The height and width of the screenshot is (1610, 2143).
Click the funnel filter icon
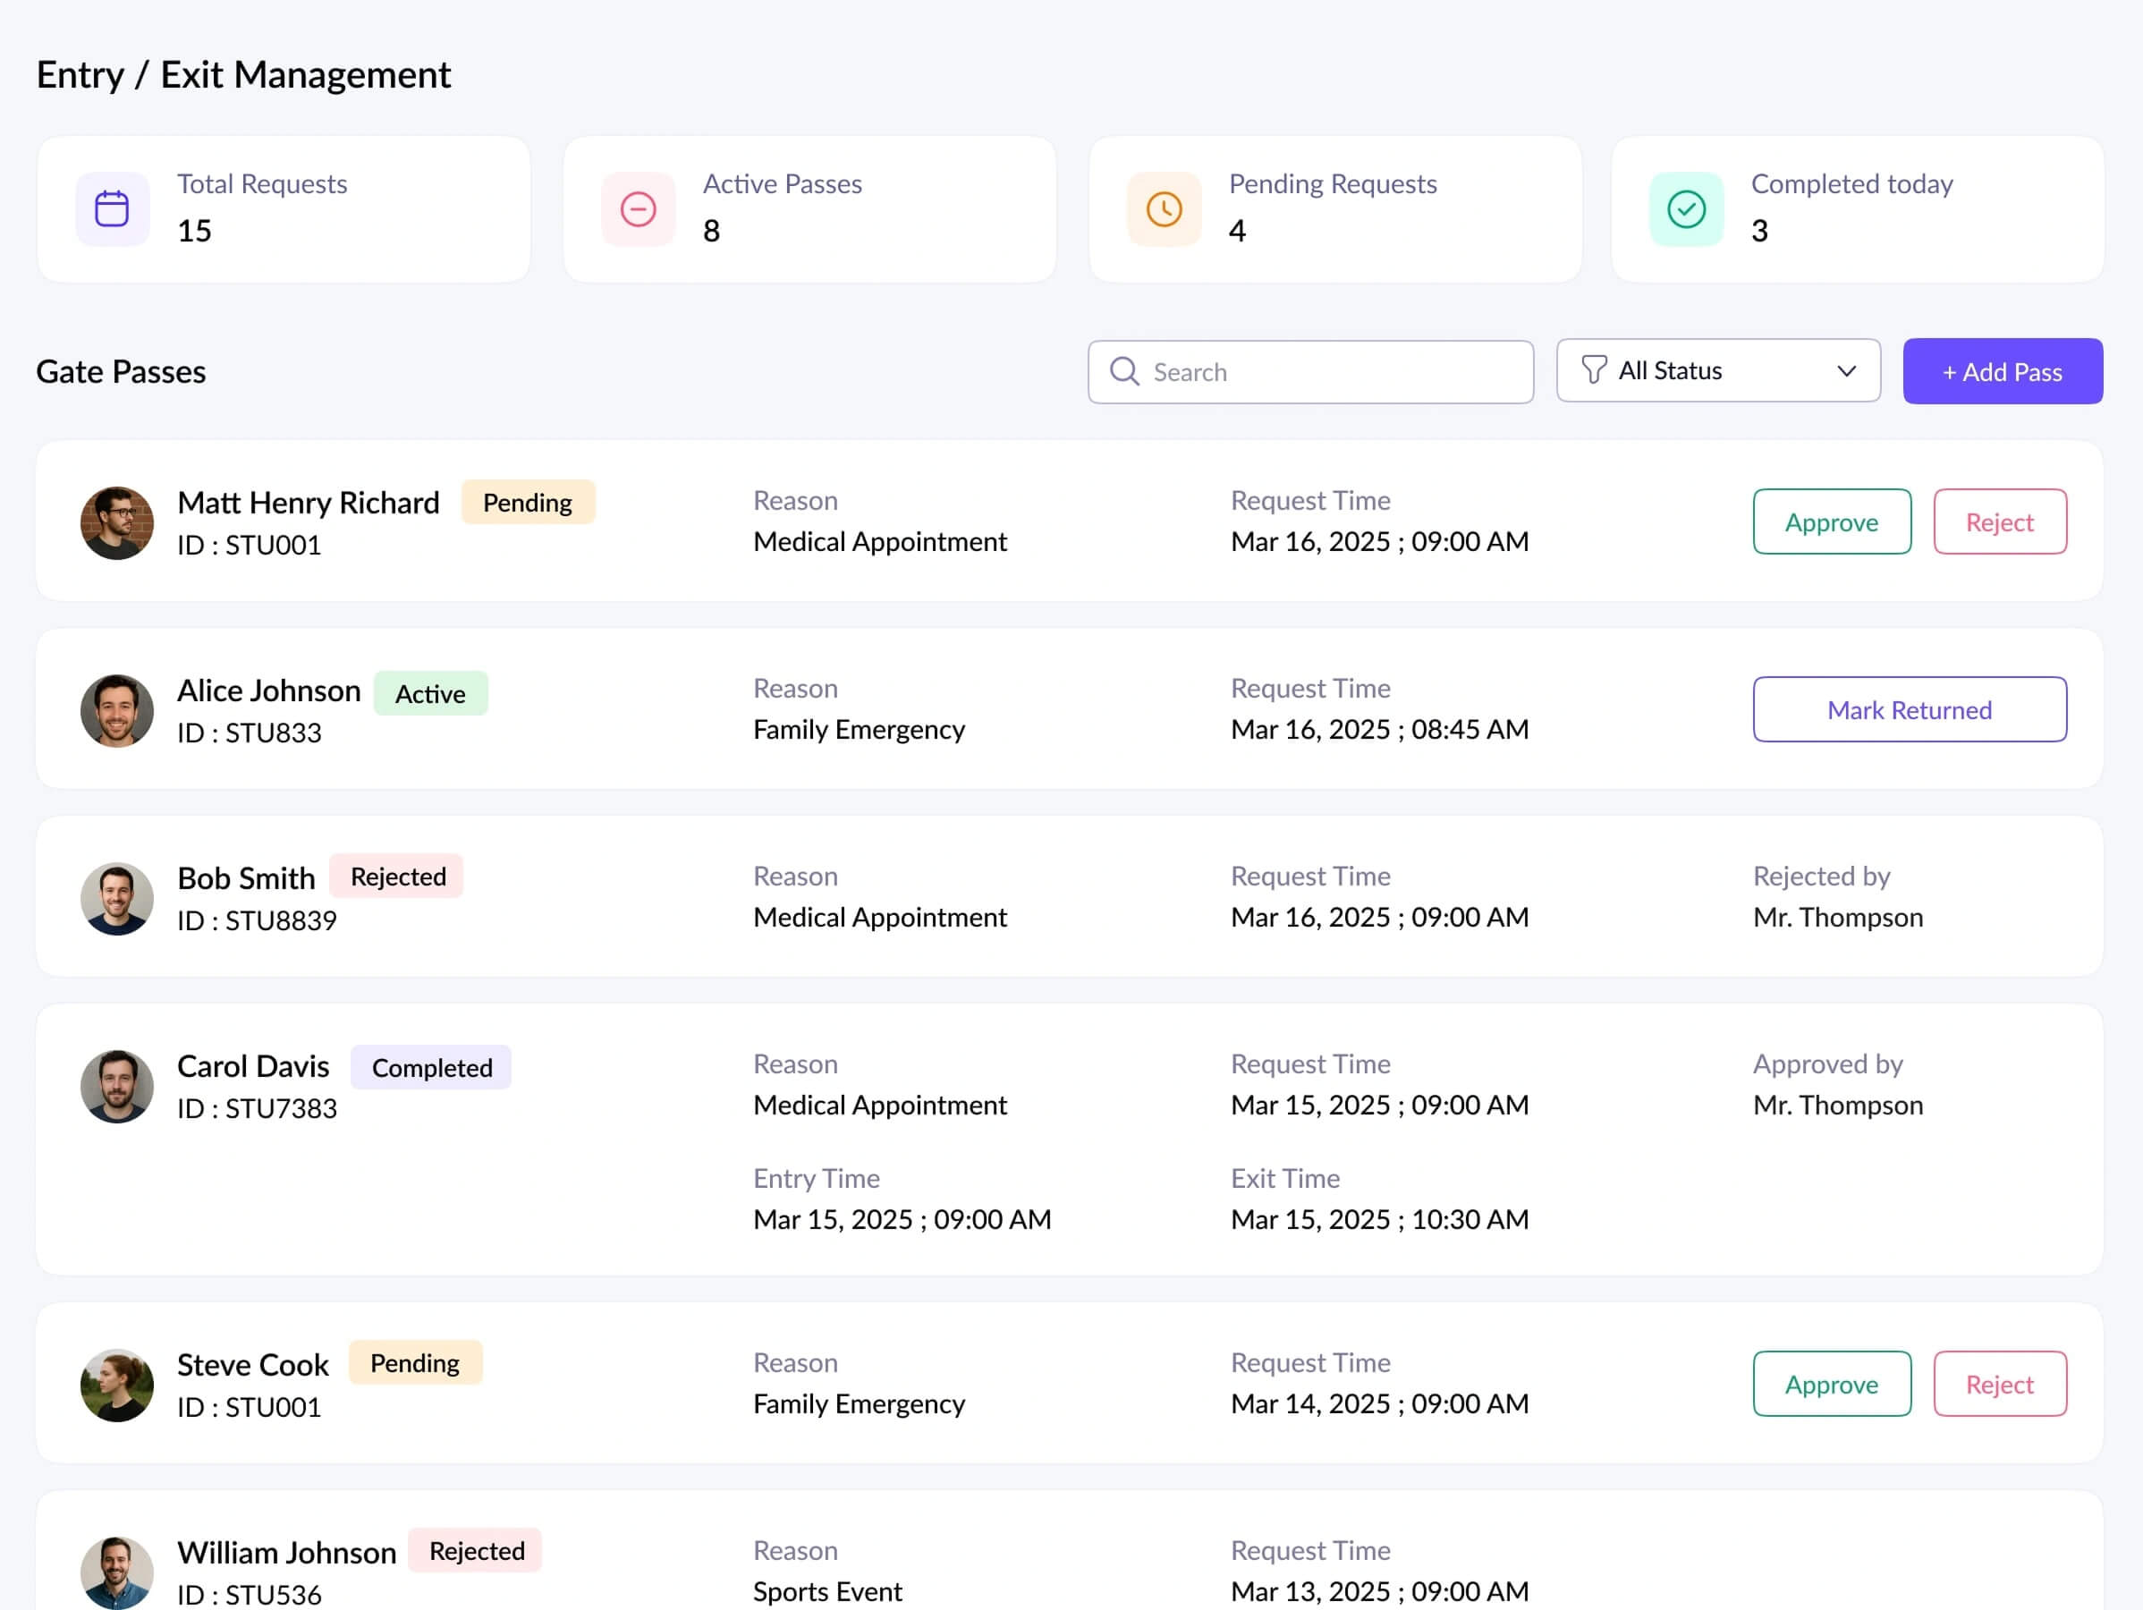[x=1593, y=370]
